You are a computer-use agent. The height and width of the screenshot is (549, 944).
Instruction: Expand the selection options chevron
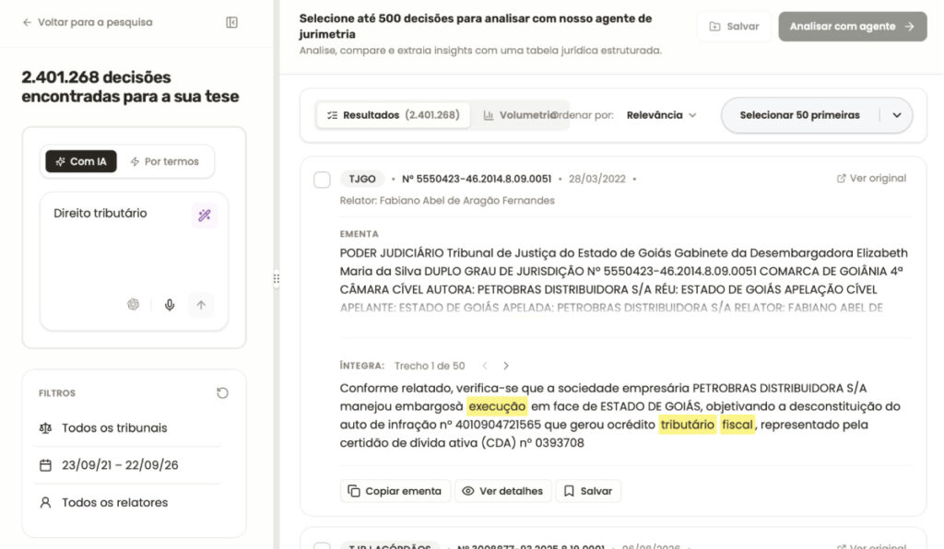(x=896, y=115)
